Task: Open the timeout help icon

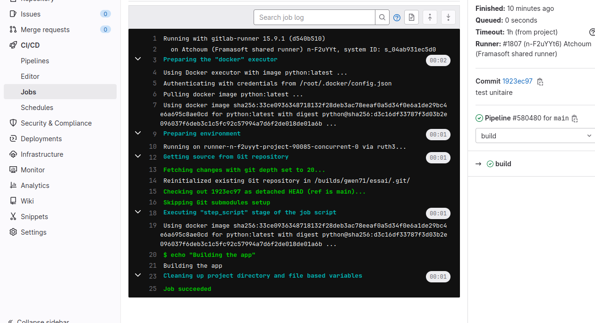Action: pos(592,32)
